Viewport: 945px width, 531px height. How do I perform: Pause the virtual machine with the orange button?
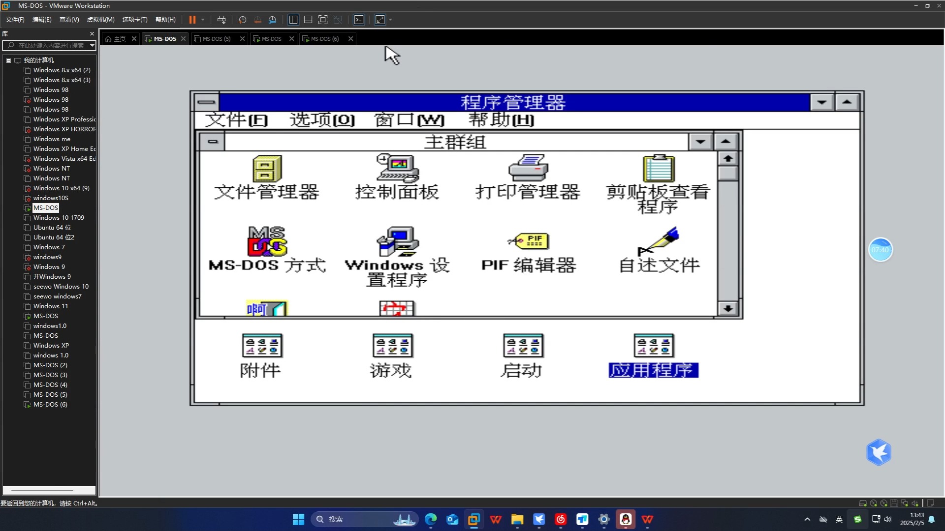(192, 20)
